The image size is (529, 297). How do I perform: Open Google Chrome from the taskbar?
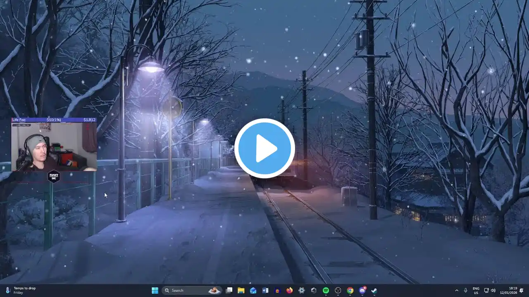(350, 290)
